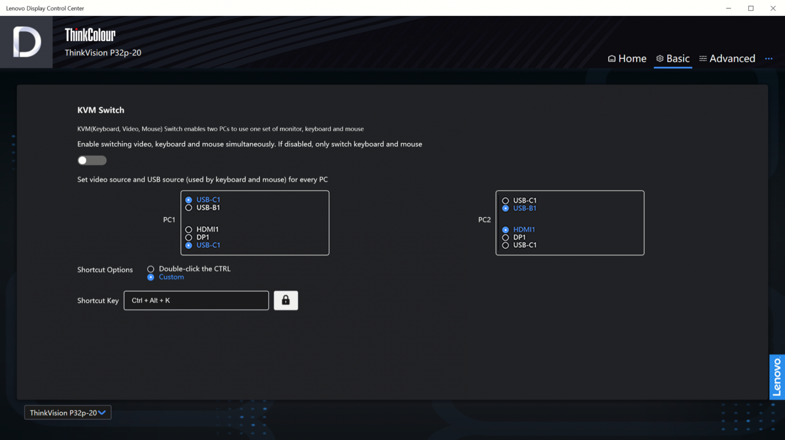Select the Custom shortcut option

(x=166, y=277)
